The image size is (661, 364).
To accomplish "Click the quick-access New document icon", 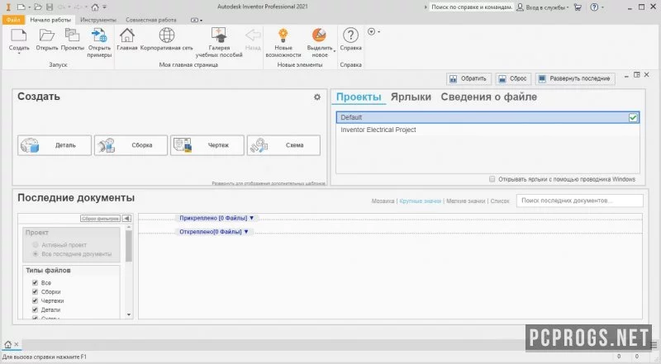I will [x=21, y=7].
